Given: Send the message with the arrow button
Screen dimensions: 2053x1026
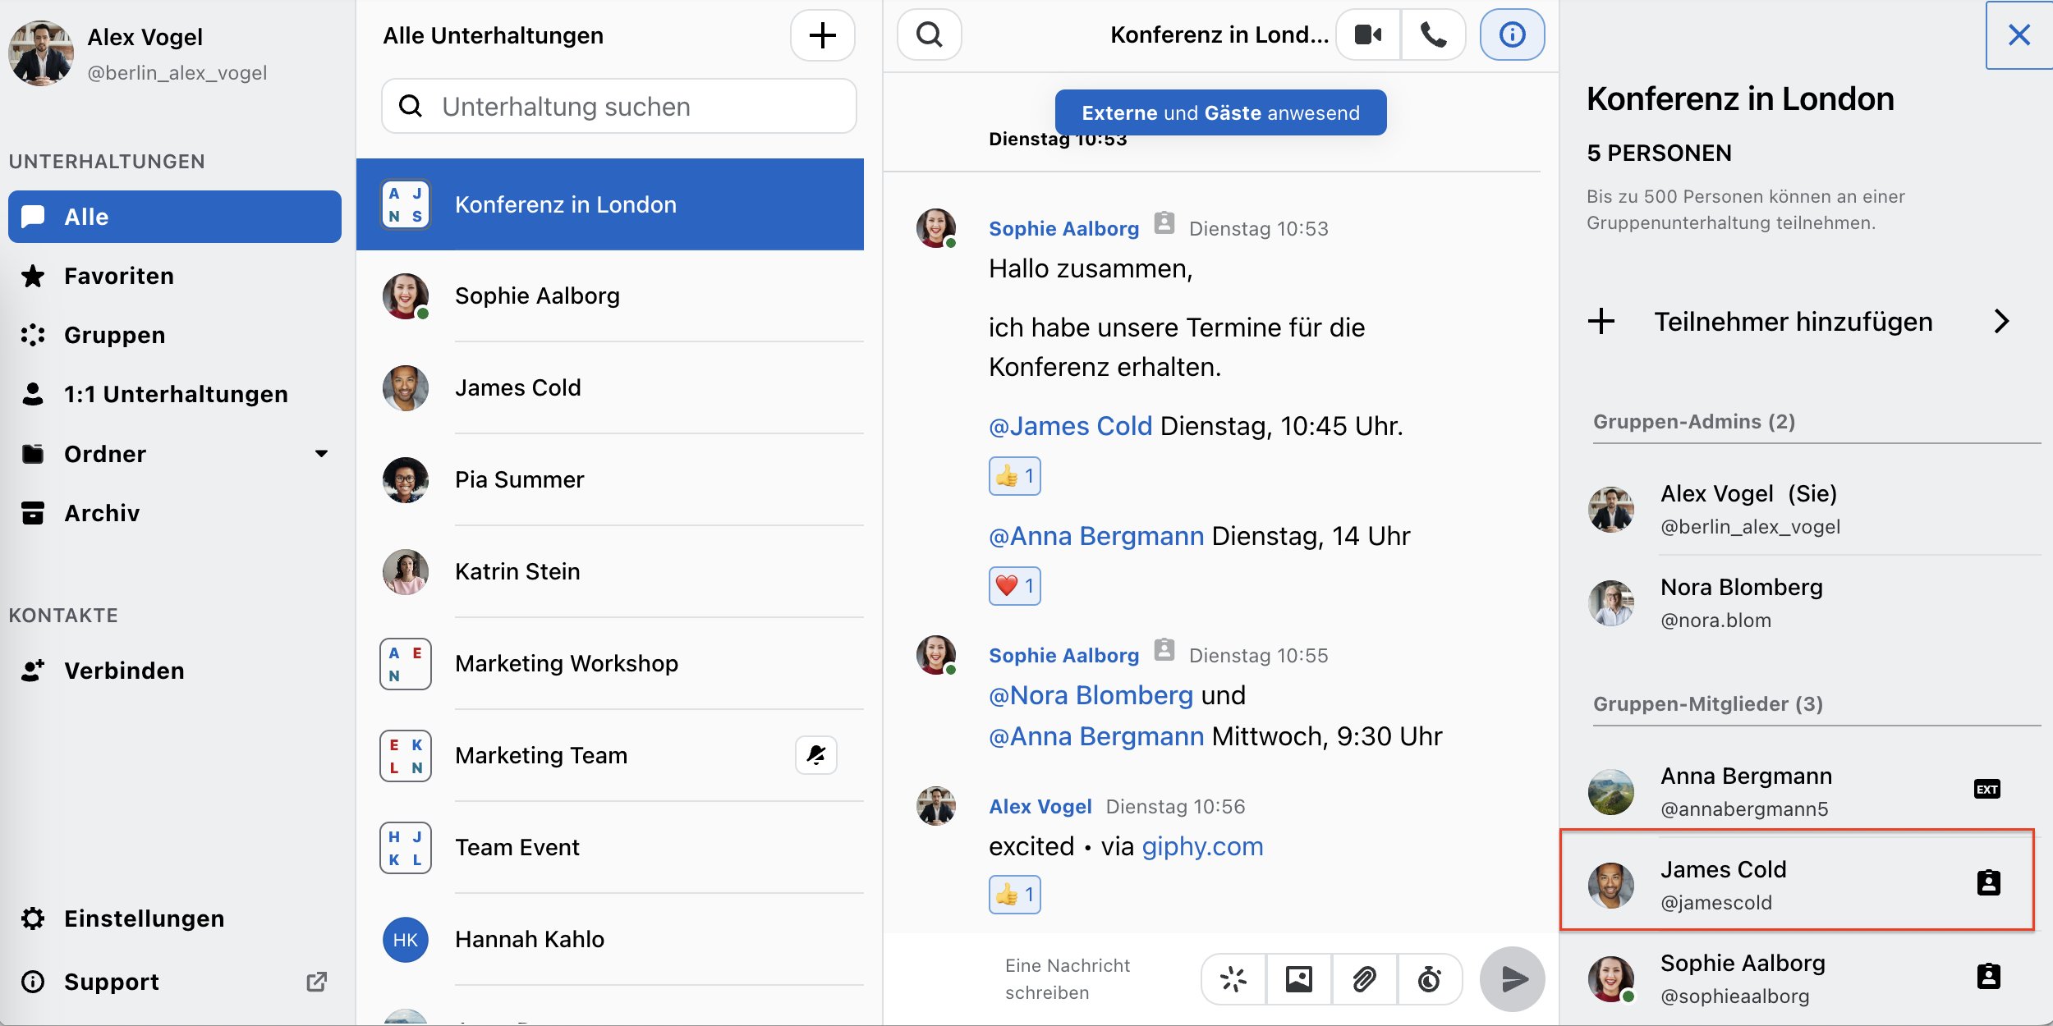Looking at the screenshot, I should tap(1513, 978).
